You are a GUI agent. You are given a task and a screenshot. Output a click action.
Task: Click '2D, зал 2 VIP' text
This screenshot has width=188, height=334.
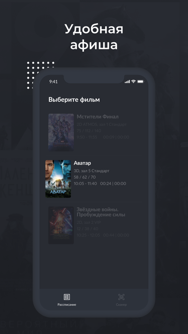[89, 223]
